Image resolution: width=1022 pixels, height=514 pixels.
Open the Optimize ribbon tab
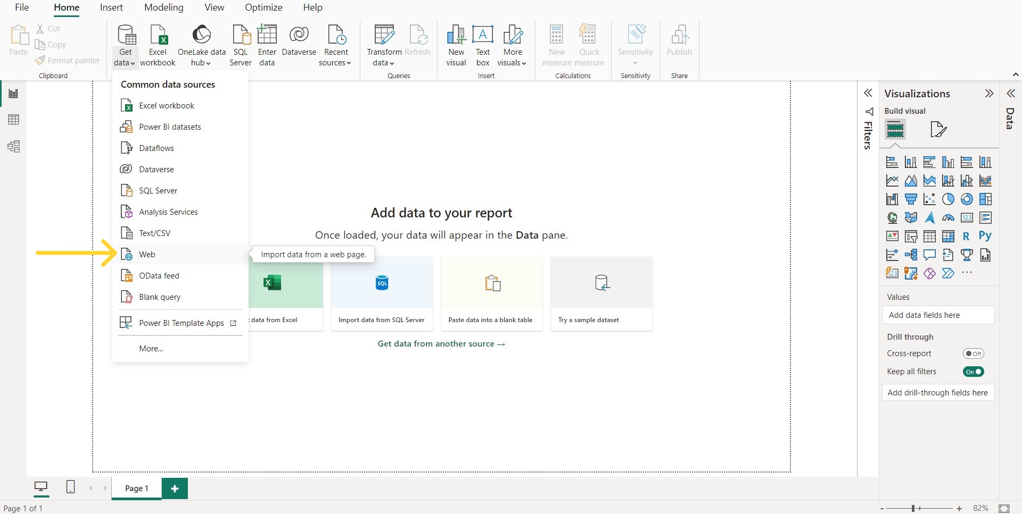coord(263,7)
